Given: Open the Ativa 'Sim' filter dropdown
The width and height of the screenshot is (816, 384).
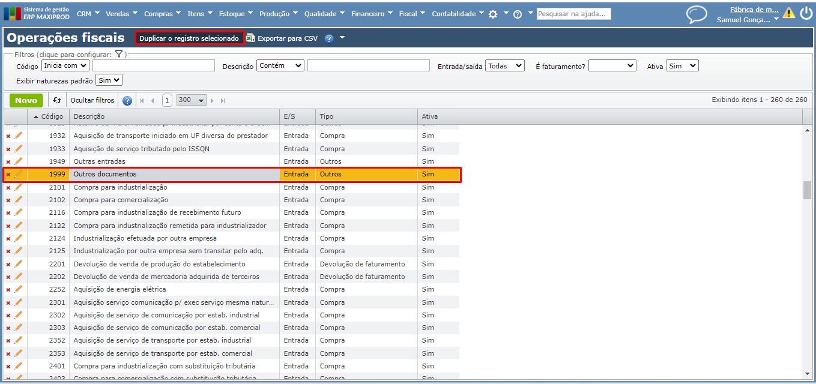Looking at the screenshot, I should click(682, 65).
